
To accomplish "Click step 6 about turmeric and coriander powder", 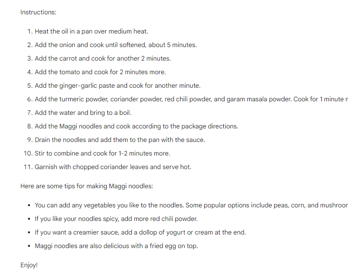I will pyautogui.click(x=191, y=99).
